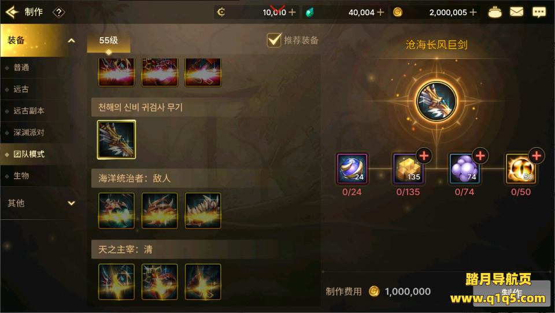Collapse the 装备 category
Screen dimensions: 555x313
(71, 40)
